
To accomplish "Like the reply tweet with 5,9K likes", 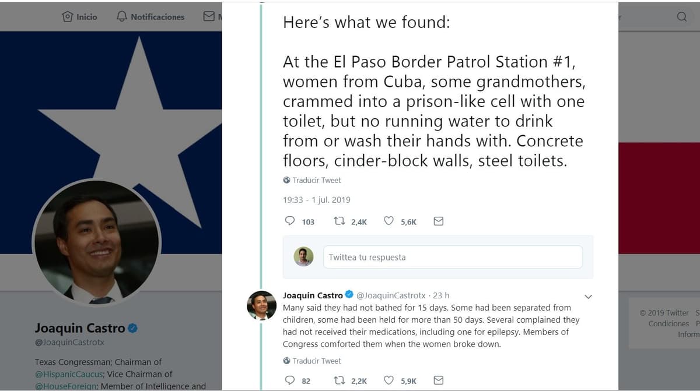I will point(389,381).
